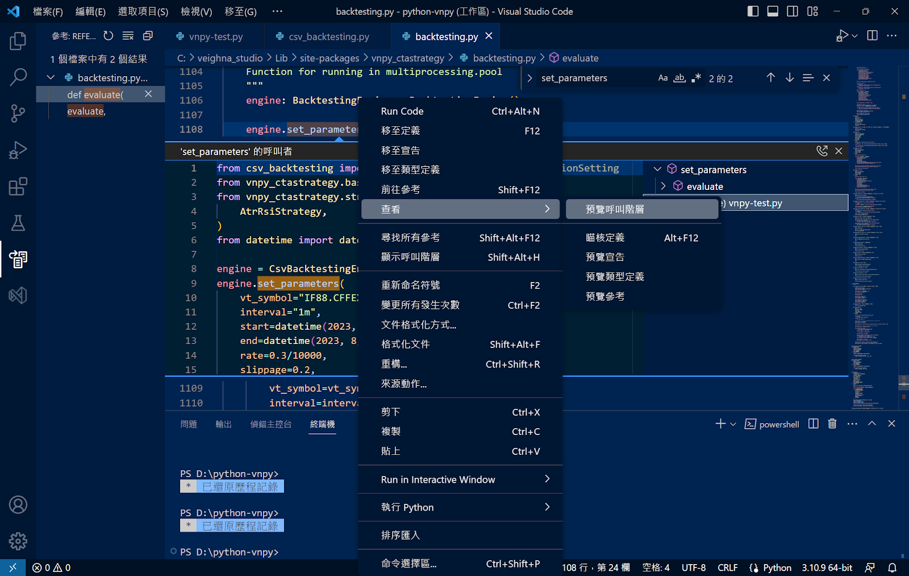Choose 瞄核定義 in the submenu
This screenshot has width=909, height=576.
[x=642, y=238]
